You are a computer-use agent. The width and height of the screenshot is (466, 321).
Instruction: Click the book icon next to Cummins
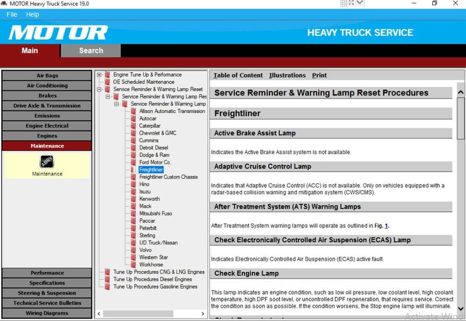pyautogui.click(x=134, y=140)
